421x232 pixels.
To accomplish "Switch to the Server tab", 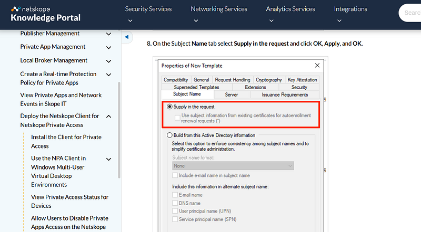I will 232,94.
